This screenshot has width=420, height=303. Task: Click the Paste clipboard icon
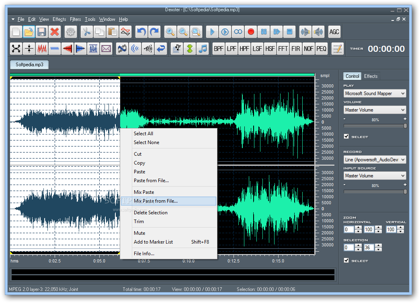click(x=113, y=32)
